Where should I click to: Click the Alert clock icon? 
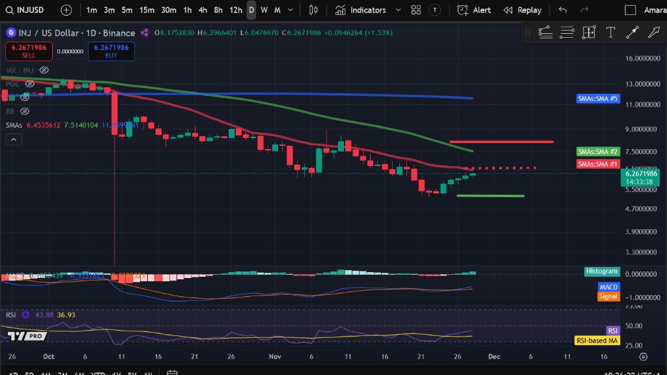click(x=463, y=10)
